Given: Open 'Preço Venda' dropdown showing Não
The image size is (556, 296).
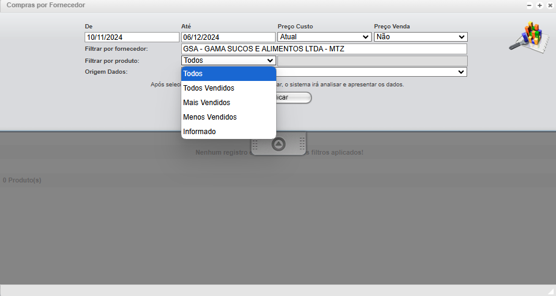Looking at the screenshot, I should point(421,37).
